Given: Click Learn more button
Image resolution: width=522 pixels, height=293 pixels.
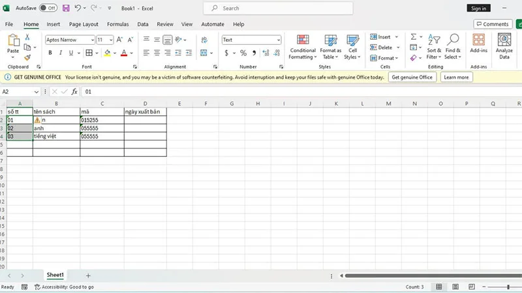Looking at the screenshot, I should tap(456, 77).
